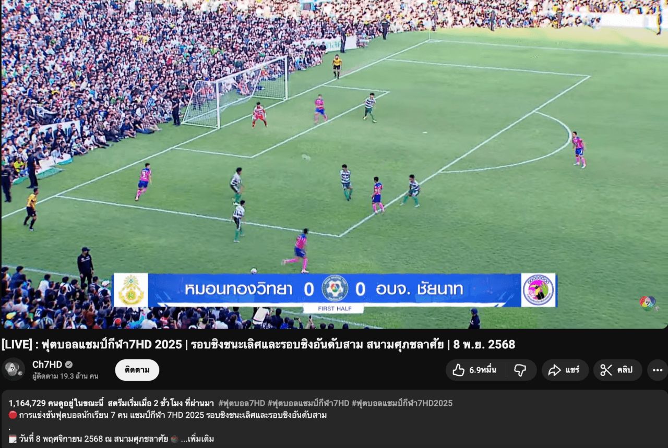Dislike the video with thumbs-down icon
The image size is (668, 448).
click(520, 370)
